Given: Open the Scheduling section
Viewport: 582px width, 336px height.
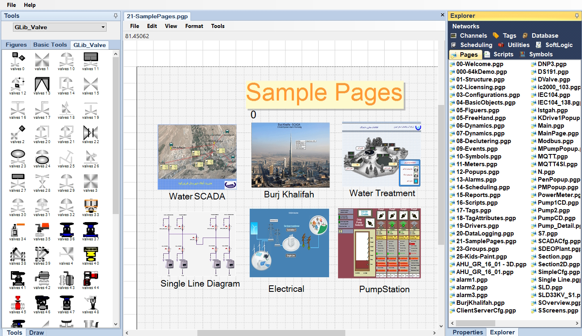Looking at the screenshot, I should point(476,45).
